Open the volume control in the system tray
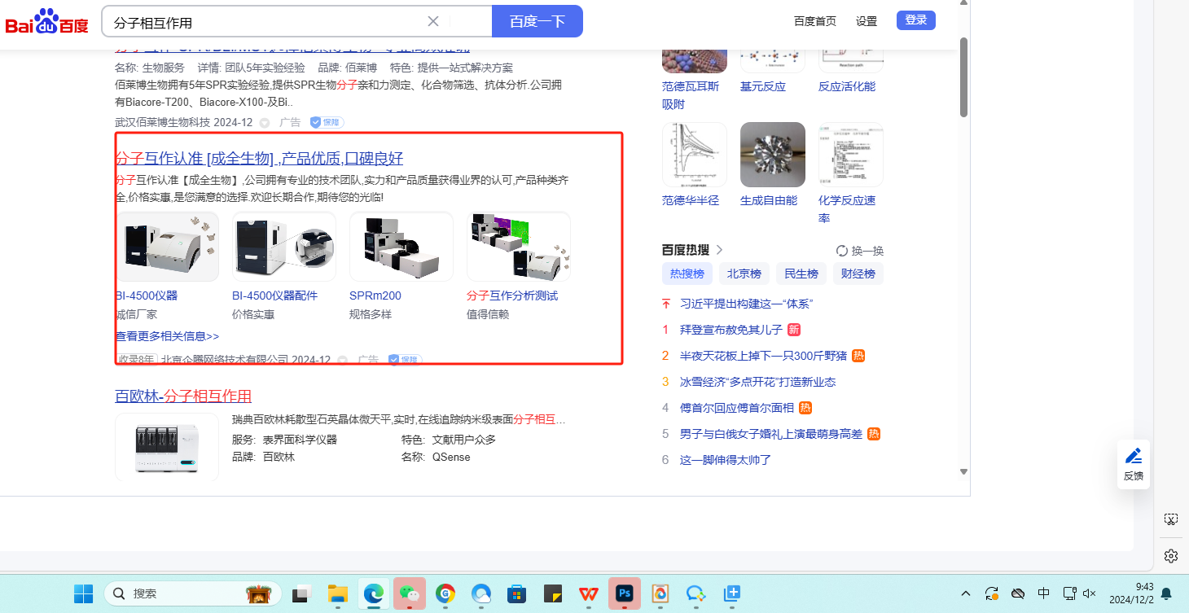1189x613 pixels. click(x=1090, y=593)
